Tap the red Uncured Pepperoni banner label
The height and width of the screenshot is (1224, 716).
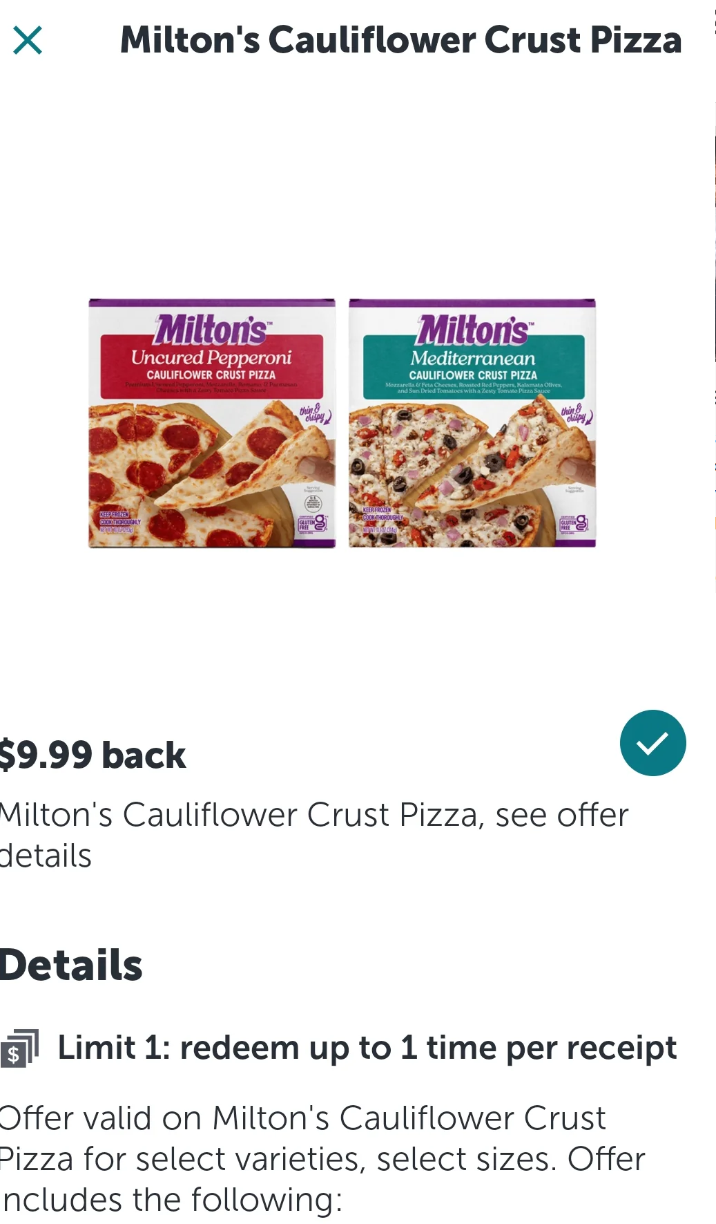point(211,365)
